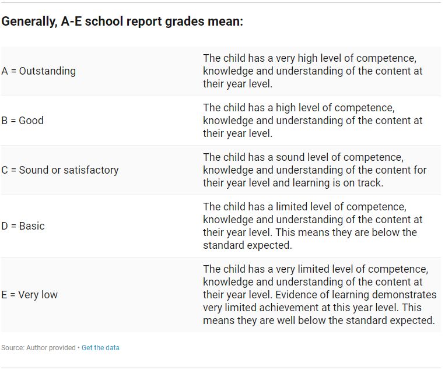
Task: Select the 'C = Sound or satisfactory' cell
Action: point(60,170)
